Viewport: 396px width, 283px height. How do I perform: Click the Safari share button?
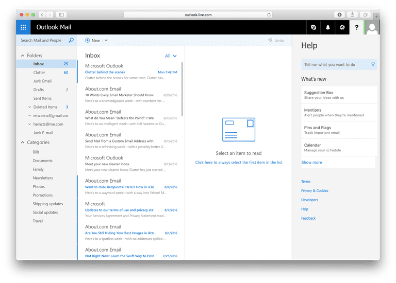tap(352, 14)
